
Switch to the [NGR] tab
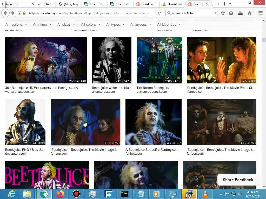(68, 4)
